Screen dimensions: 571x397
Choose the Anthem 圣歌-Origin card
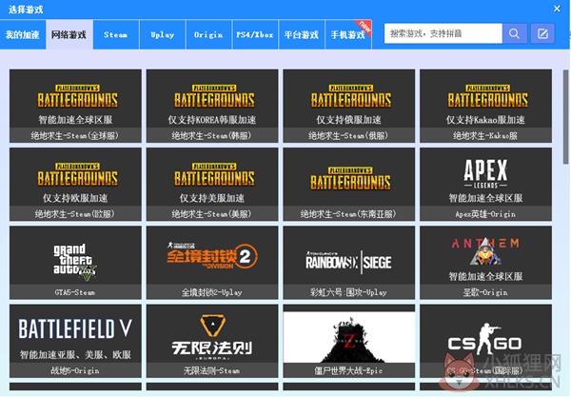[485, 263]
